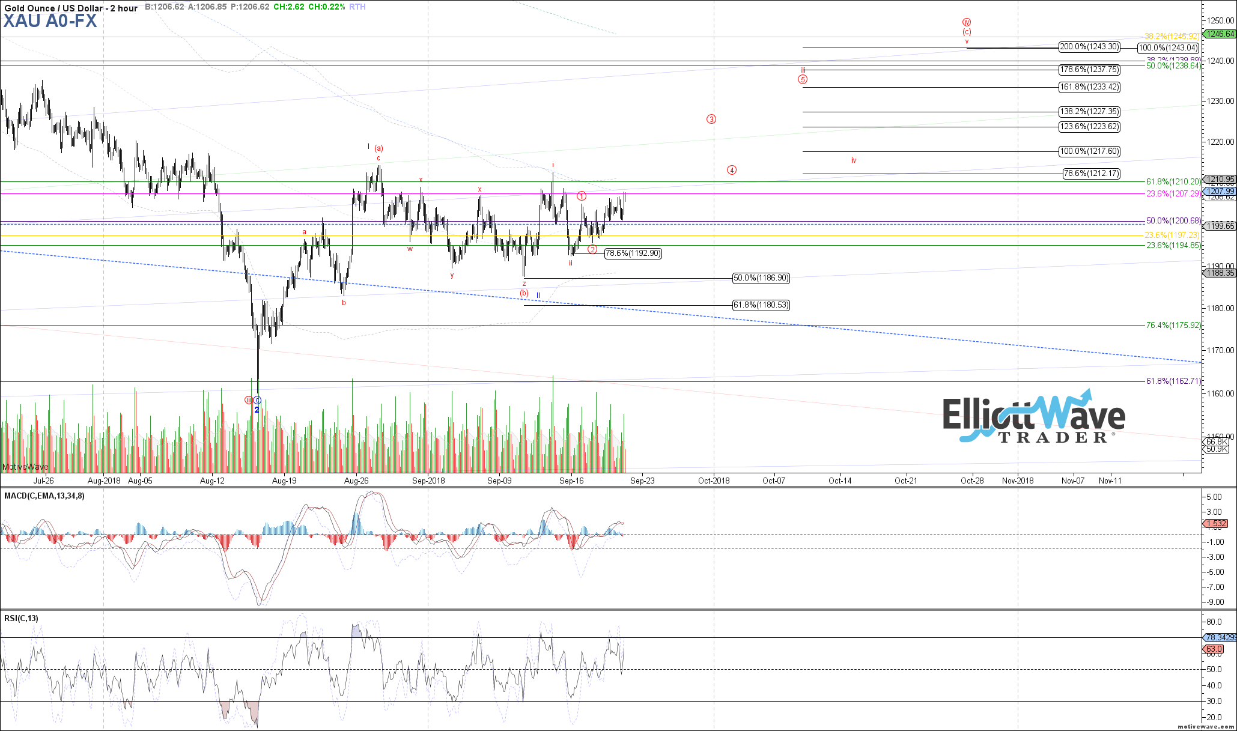Screen dimensions: 1237x731
Task: Click the Nov-2018 date axis label
Action: point(1018,481)
